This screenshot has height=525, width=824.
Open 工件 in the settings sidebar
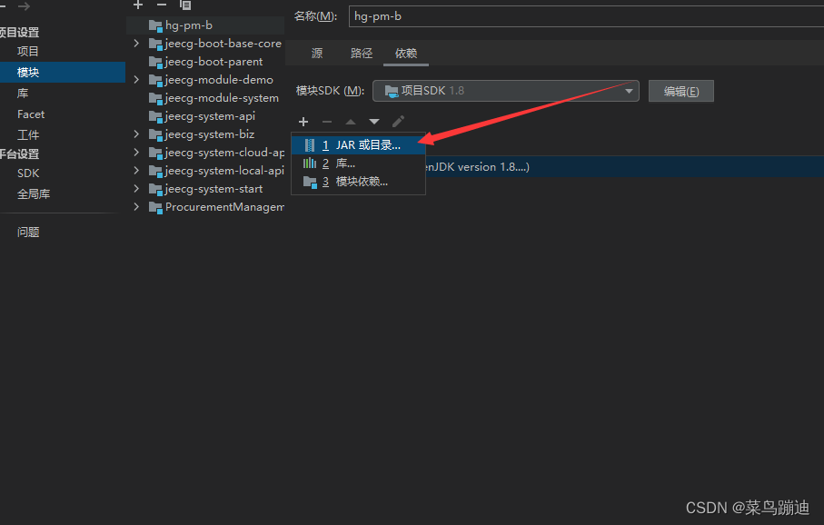coord(28,135)
